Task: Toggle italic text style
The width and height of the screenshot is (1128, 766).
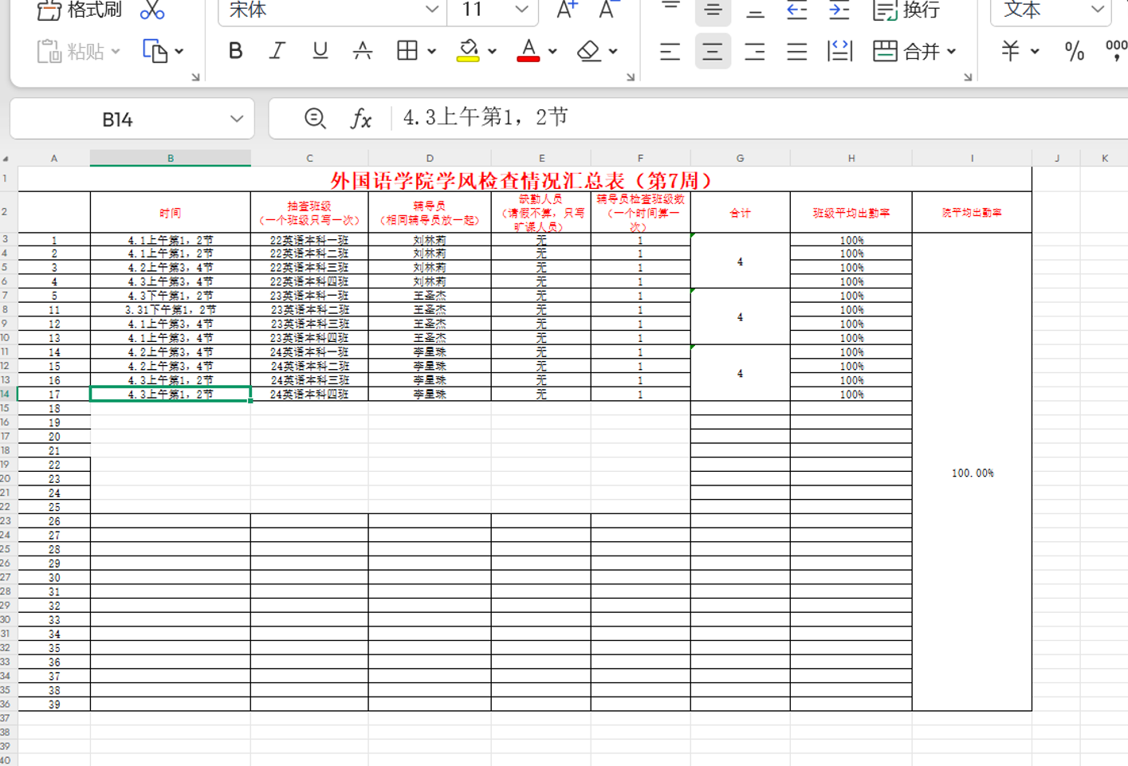Action: point(277,51)
